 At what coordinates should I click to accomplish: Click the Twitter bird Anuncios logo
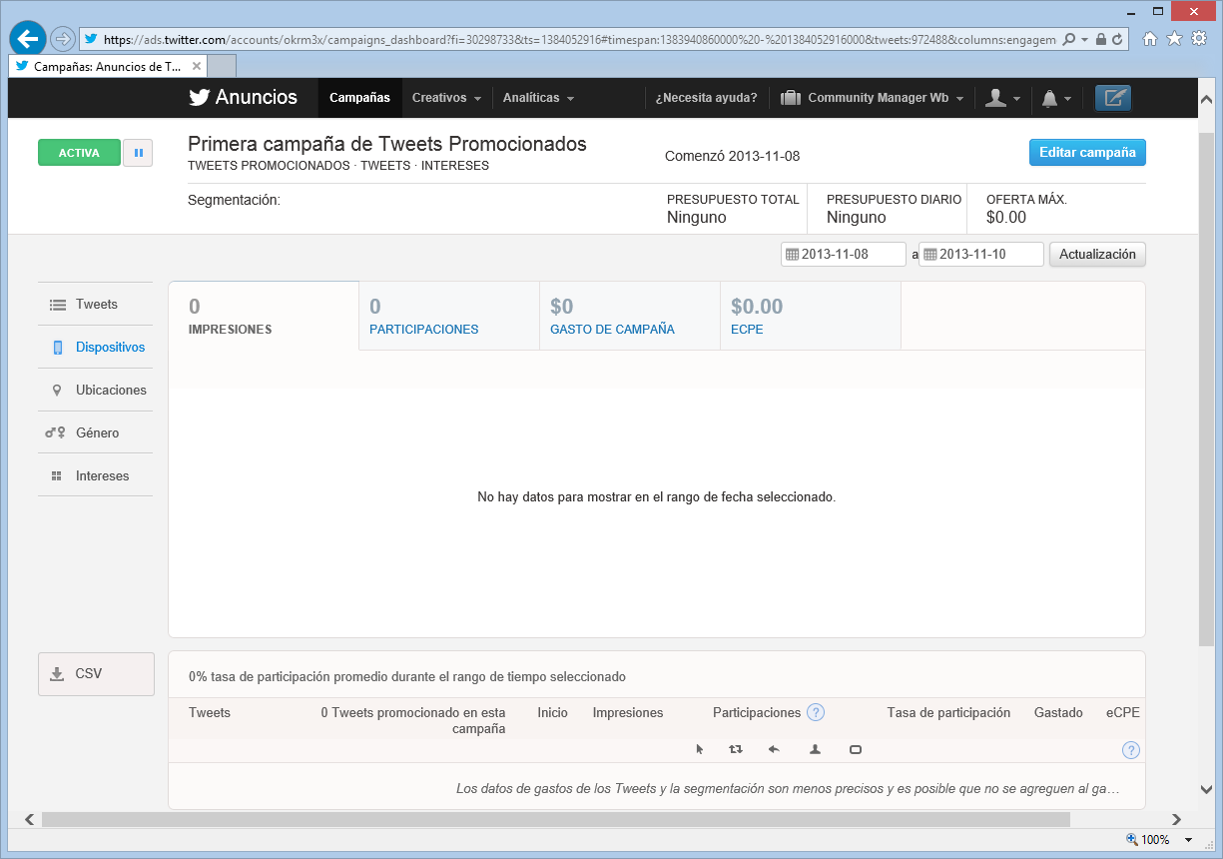tap(243, 97)
